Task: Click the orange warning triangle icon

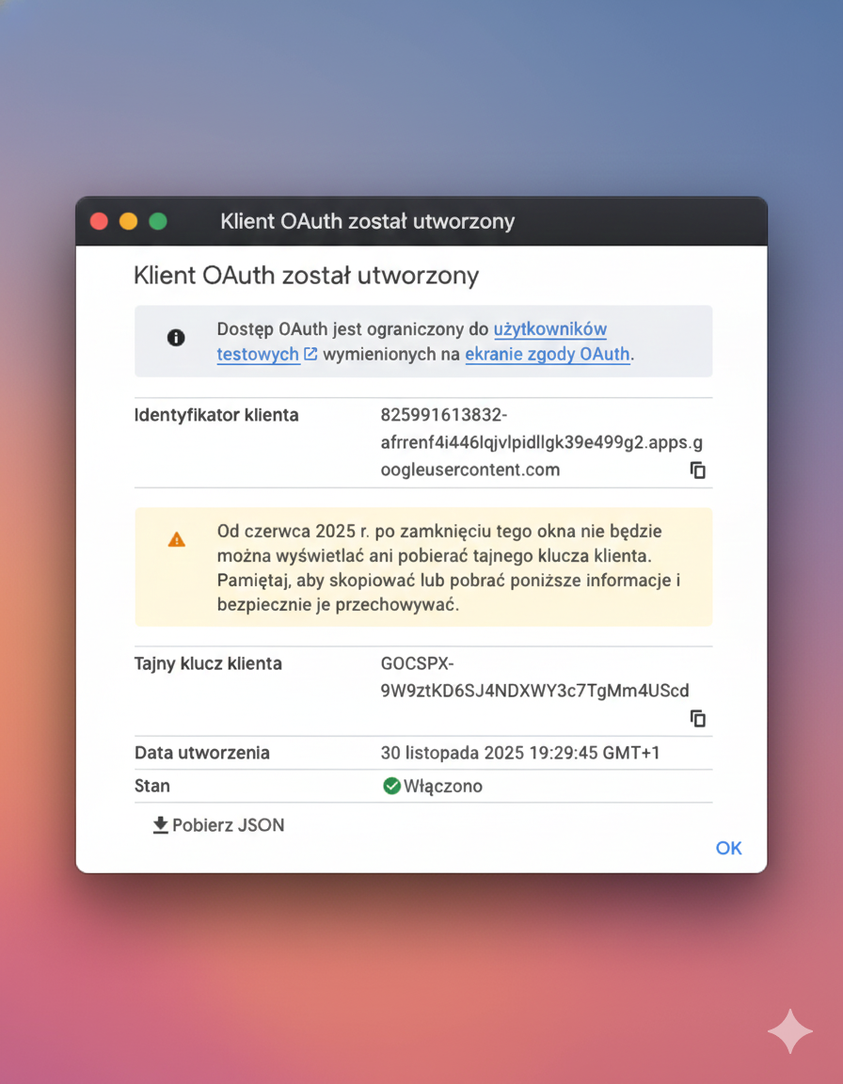Action: click(x=177, y=539)
